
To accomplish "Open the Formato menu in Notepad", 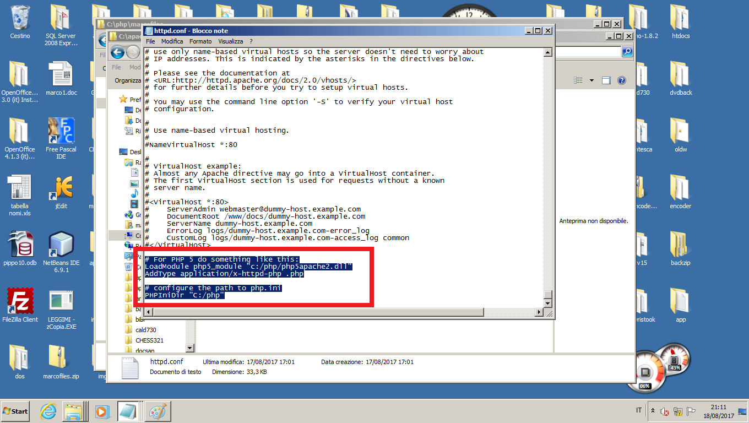I will (x=200, y=41).
